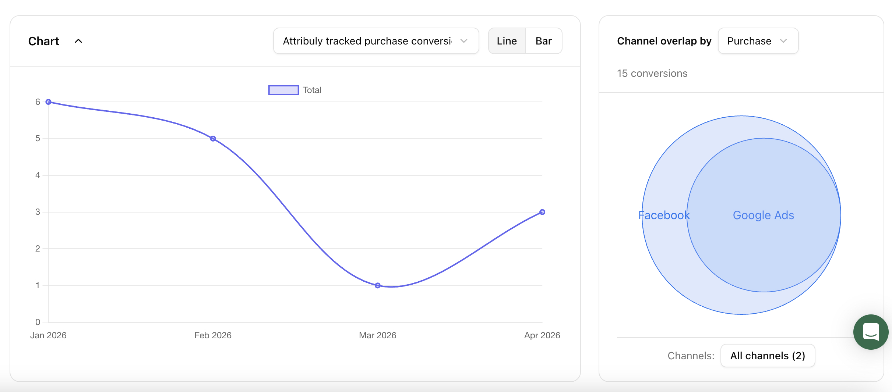Select the Facebook label in the Venn diagram

pyautogui.click(x=664, y=215)
